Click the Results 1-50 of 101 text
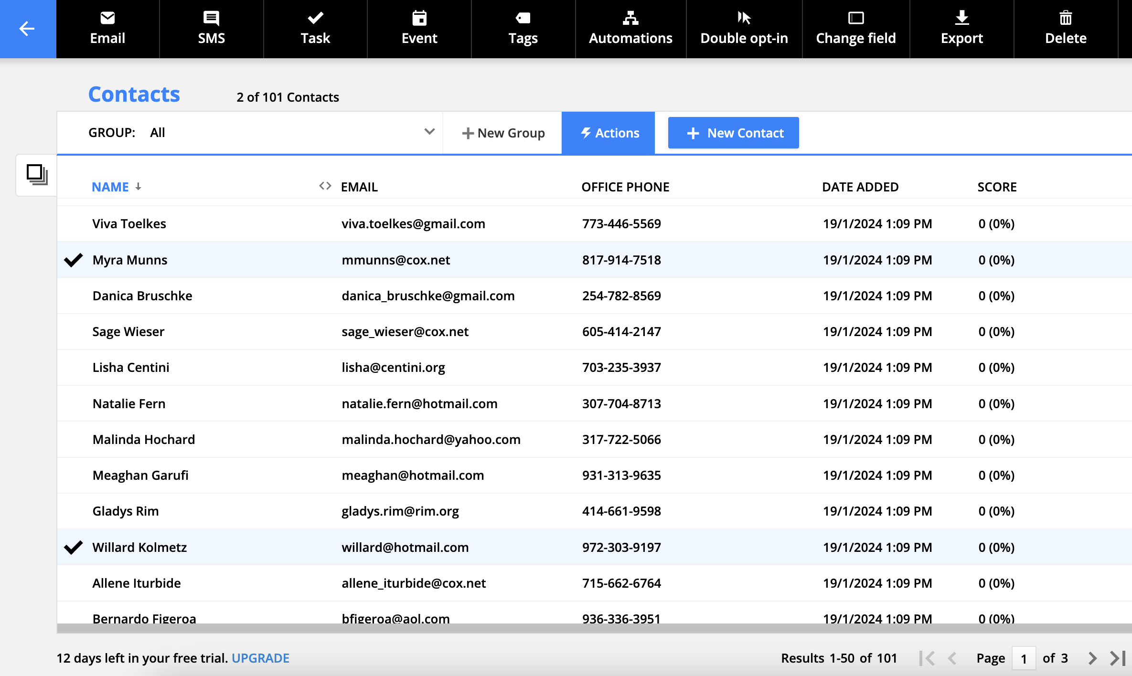The image size is (1132, 676). coord(839,658)
